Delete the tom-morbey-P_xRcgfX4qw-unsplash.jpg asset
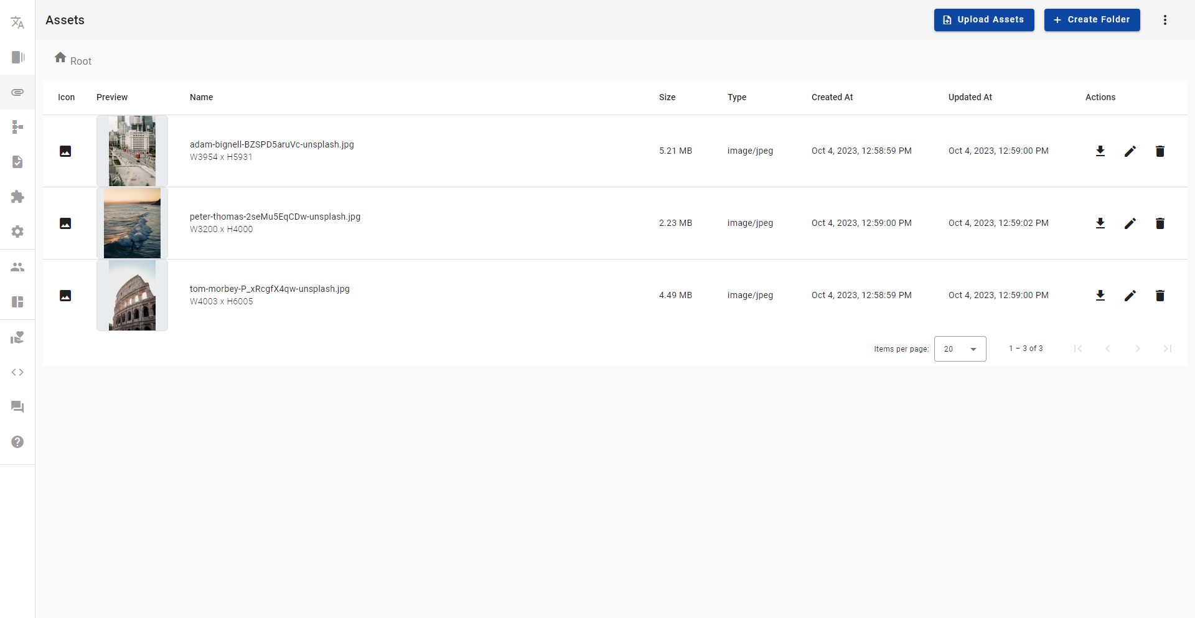This screenshot has width=1195, height=618. (x=1160, y=296)
